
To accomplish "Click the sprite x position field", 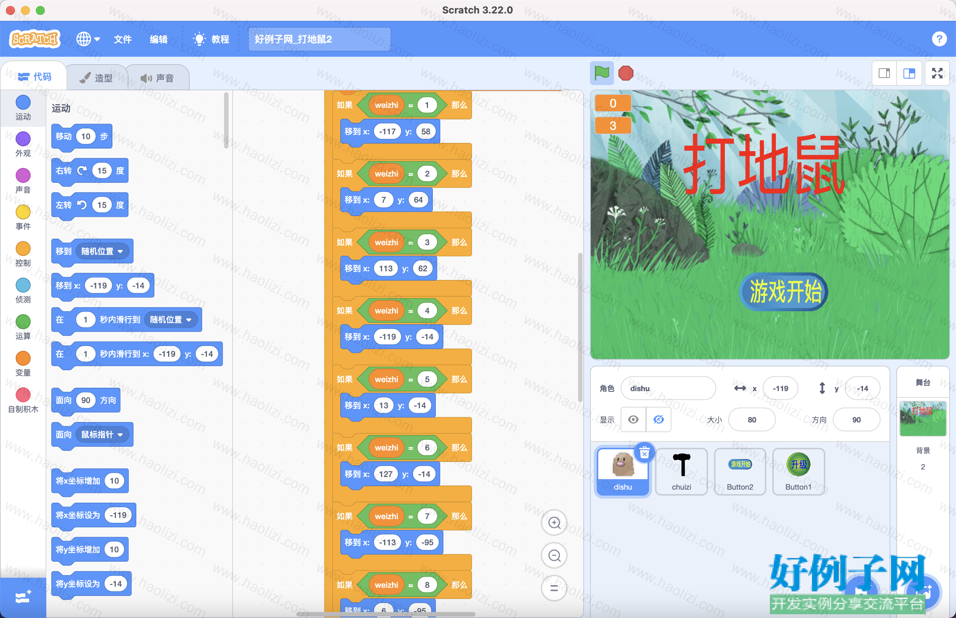I will (x=780, y=388).
